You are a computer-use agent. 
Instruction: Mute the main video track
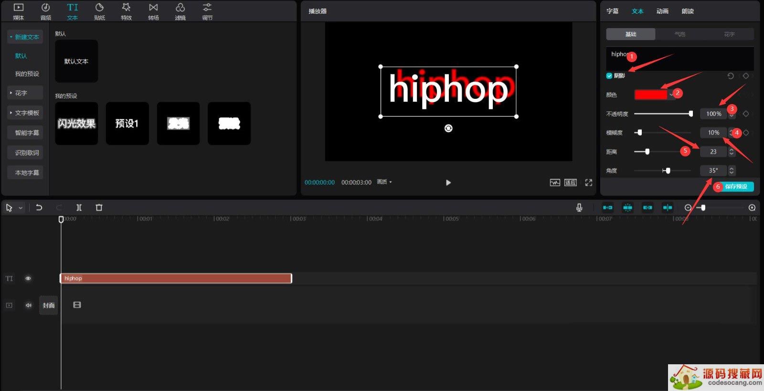pyautogui.click(x=28, y=305)
